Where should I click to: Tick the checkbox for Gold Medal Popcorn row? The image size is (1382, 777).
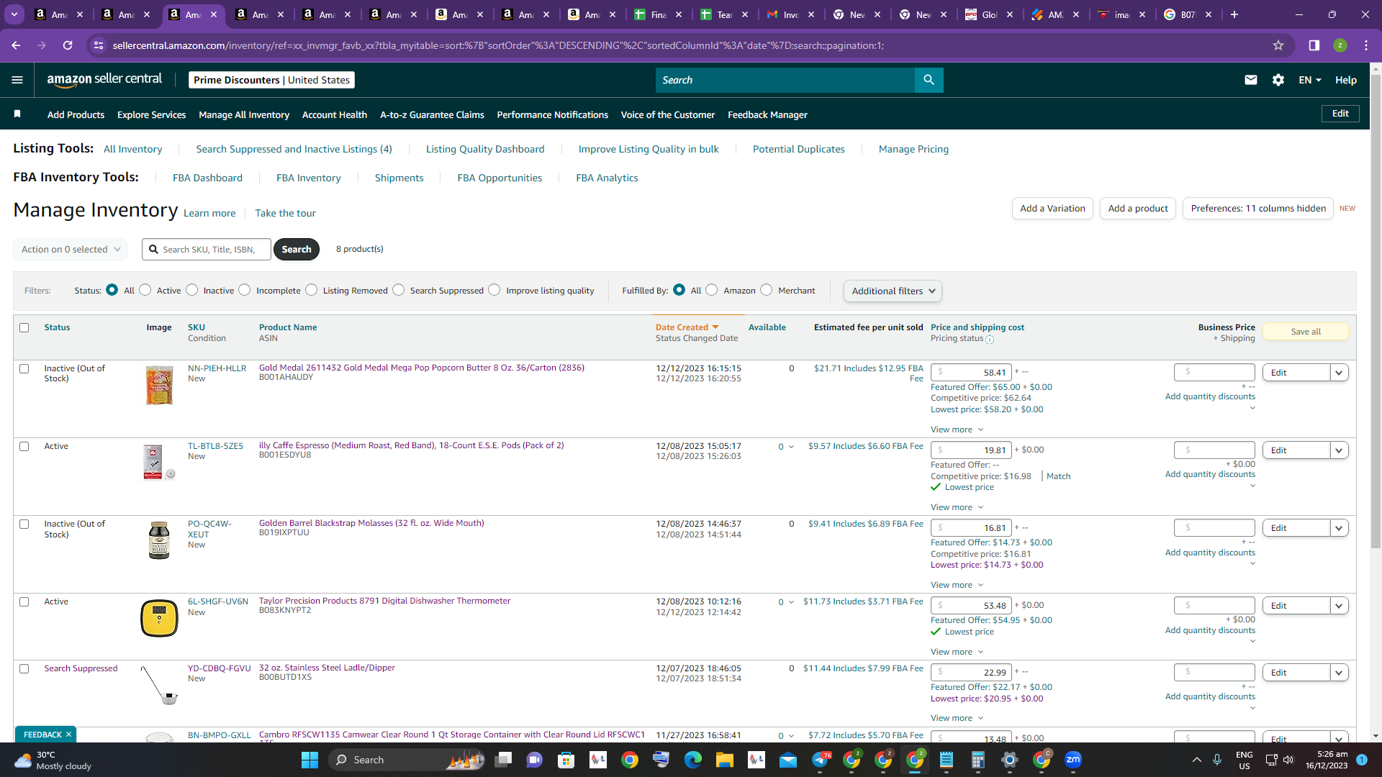tap(24, 369)
